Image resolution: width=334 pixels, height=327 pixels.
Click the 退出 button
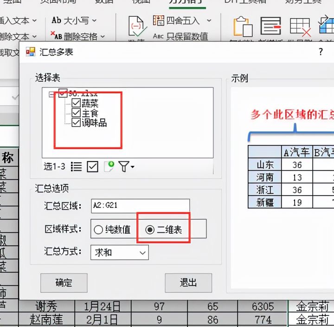coord(188,283)
